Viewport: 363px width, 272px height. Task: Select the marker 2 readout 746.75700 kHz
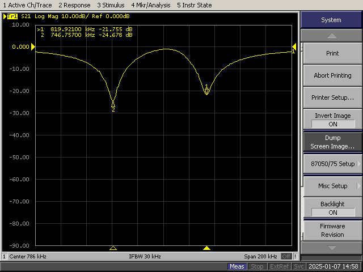click(x=73, y=35)
